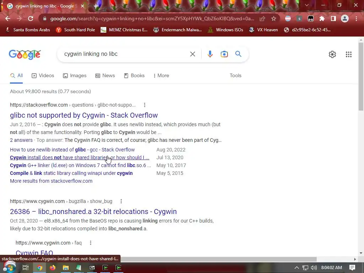Open the Endermanch Malwa... bookmark
The image size is (364, 273).
tap(177, 30)
